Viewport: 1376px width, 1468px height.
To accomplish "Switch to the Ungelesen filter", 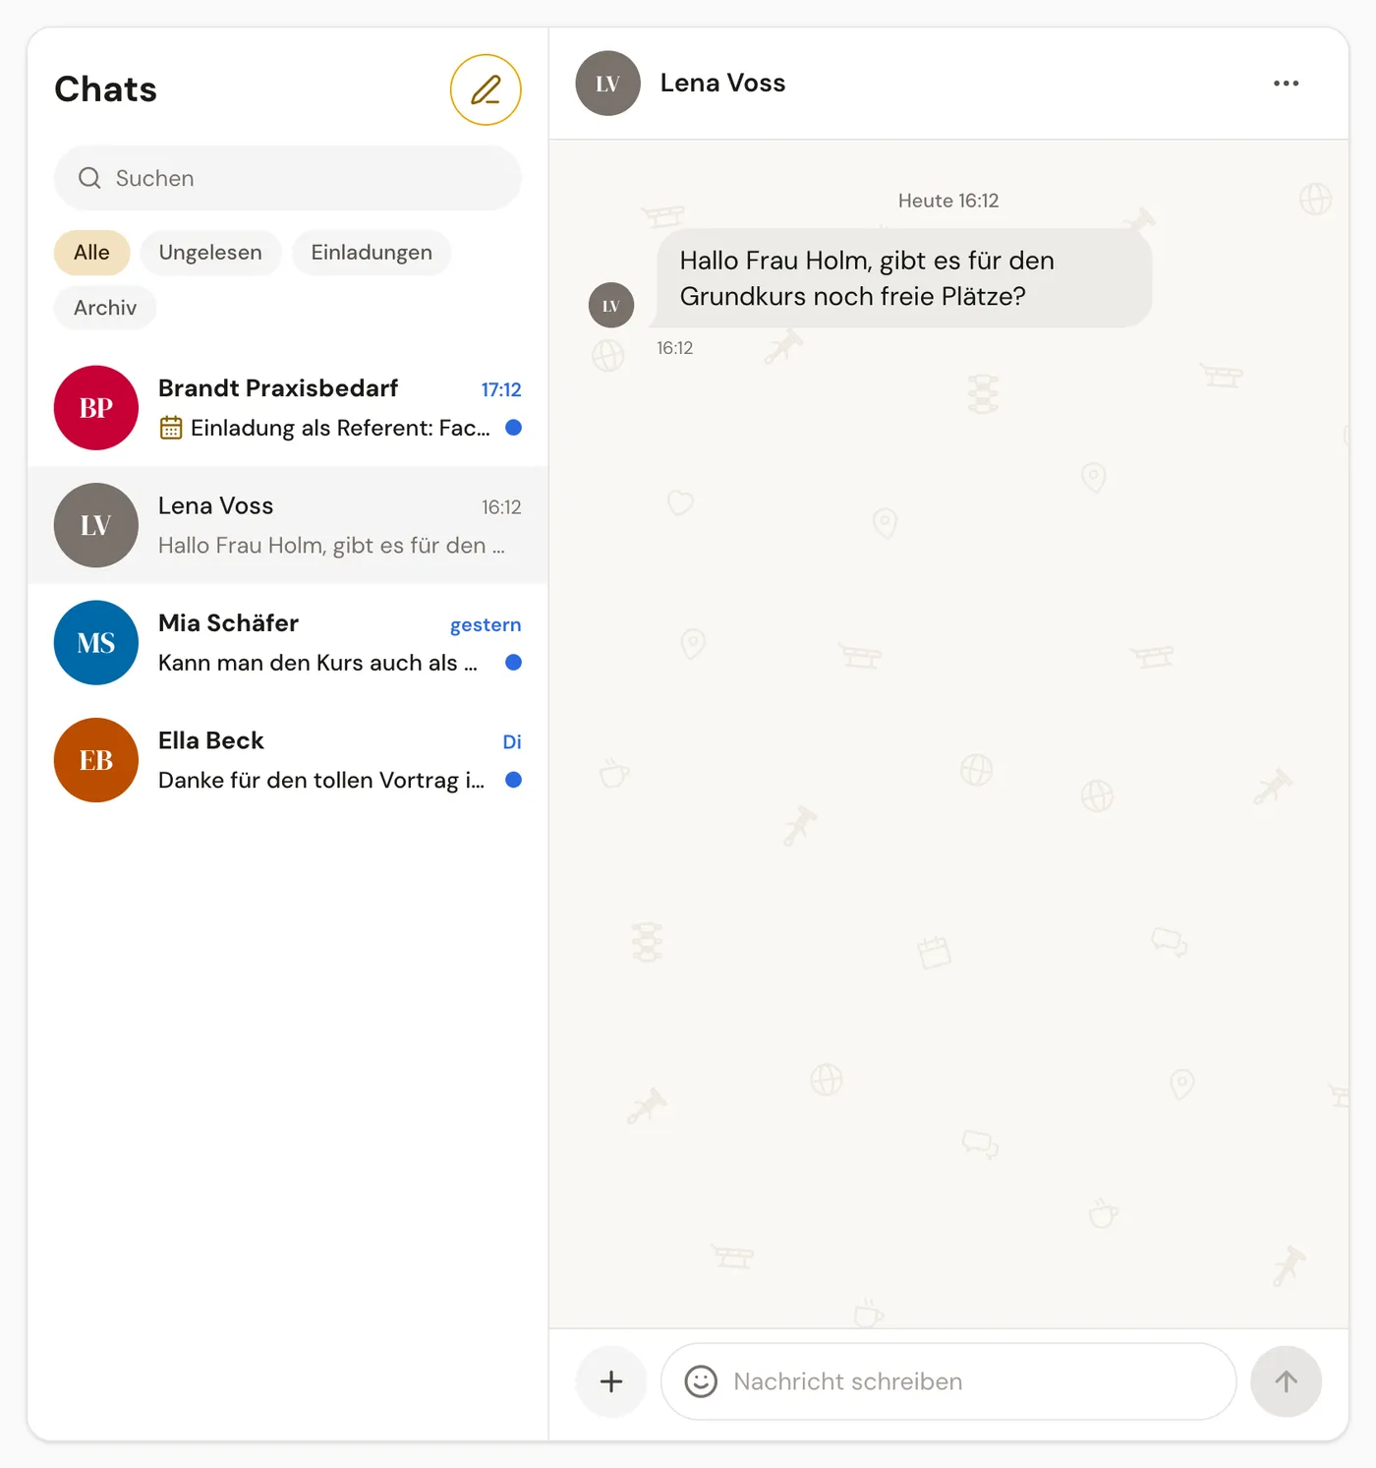I will 210,253.
